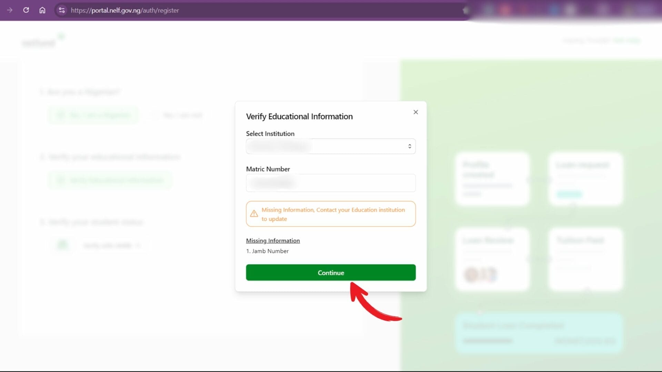
Task: Select the 'Yes, I am a Nigerian' option
Action: point(92,115)
